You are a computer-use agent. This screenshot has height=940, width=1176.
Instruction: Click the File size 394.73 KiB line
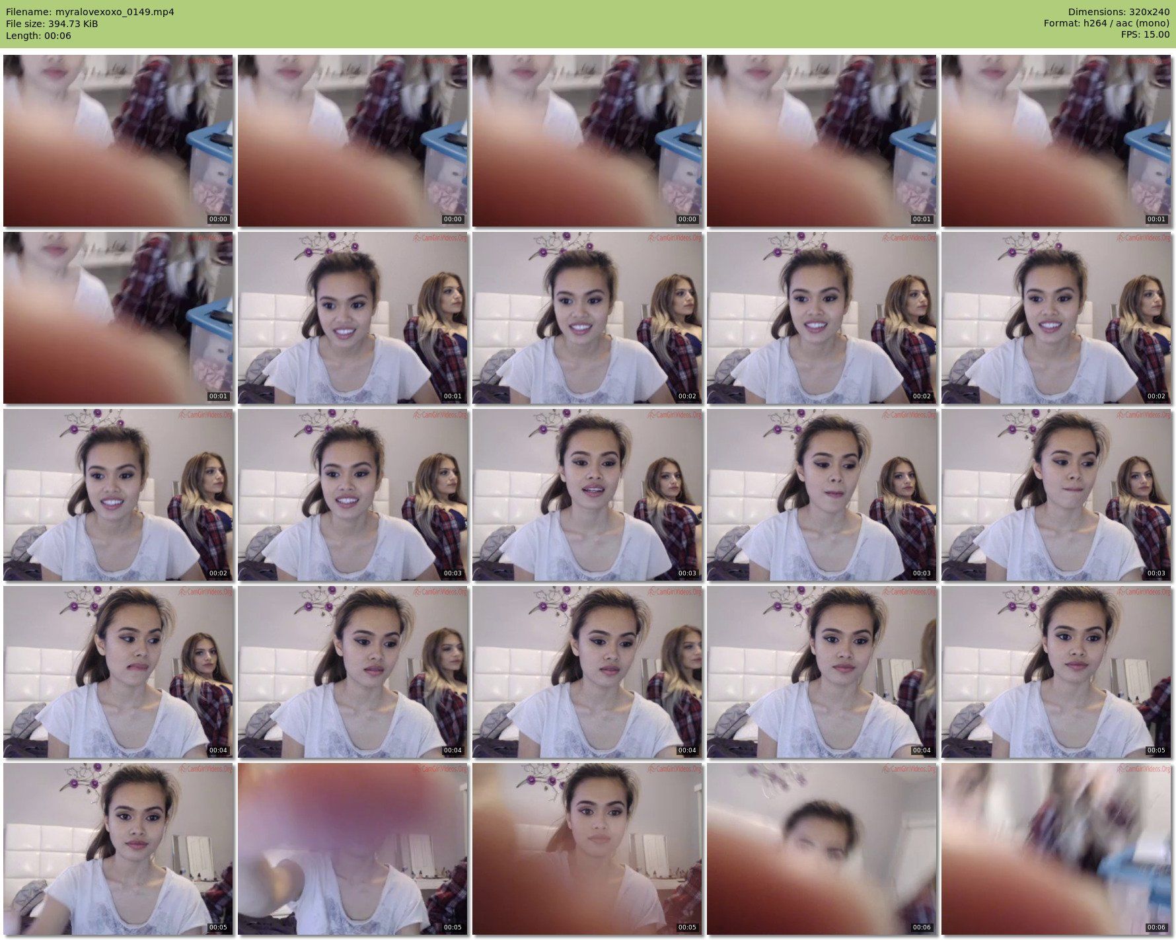52,24
